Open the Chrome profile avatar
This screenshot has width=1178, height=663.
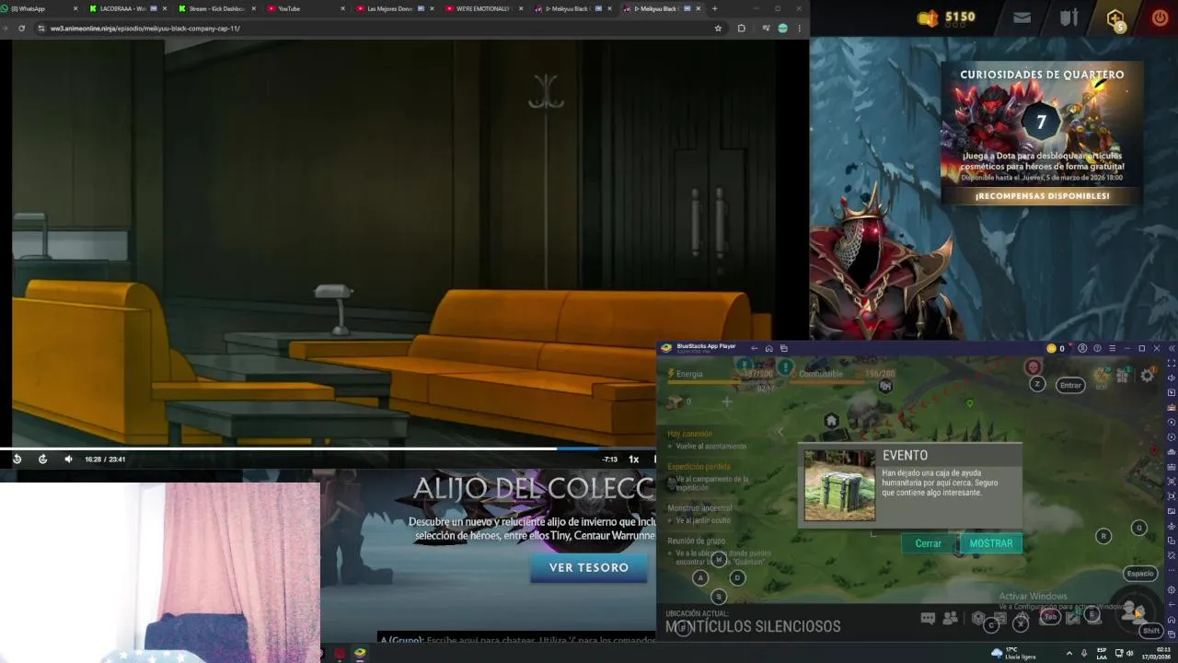pos(782,29)
